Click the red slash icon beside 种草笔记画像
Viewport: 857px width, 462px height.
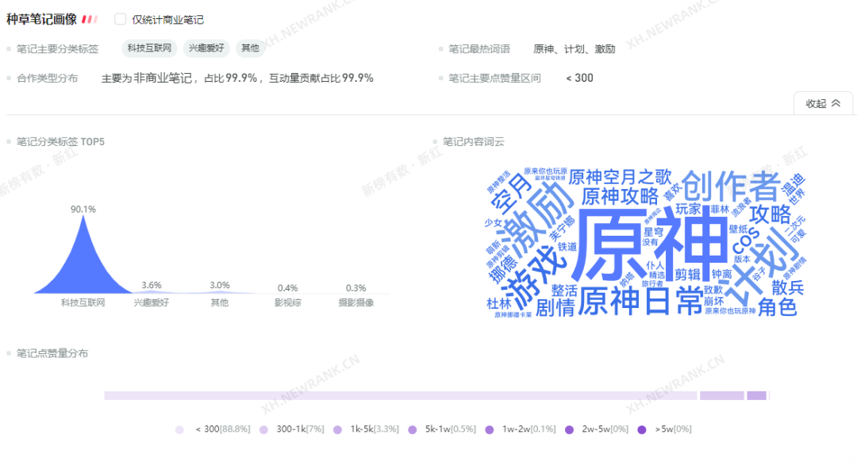(90, 19)
